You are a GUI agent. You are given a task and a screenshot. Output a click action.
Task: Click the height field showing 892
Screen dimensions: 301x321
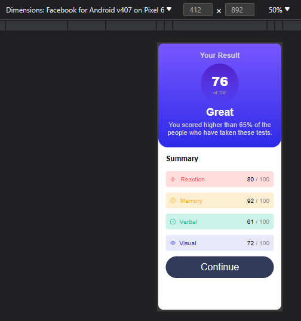click(239, 10)
